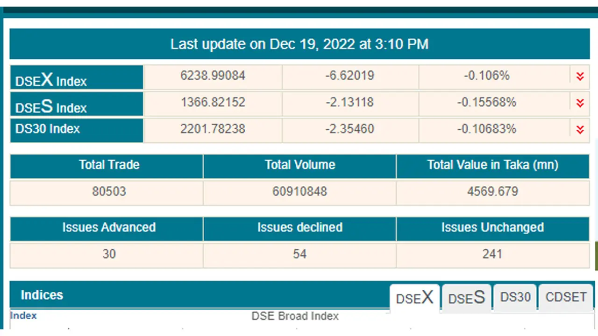
Task: Click the red down-arrow icon for DS30 Index
Action: 580,129
